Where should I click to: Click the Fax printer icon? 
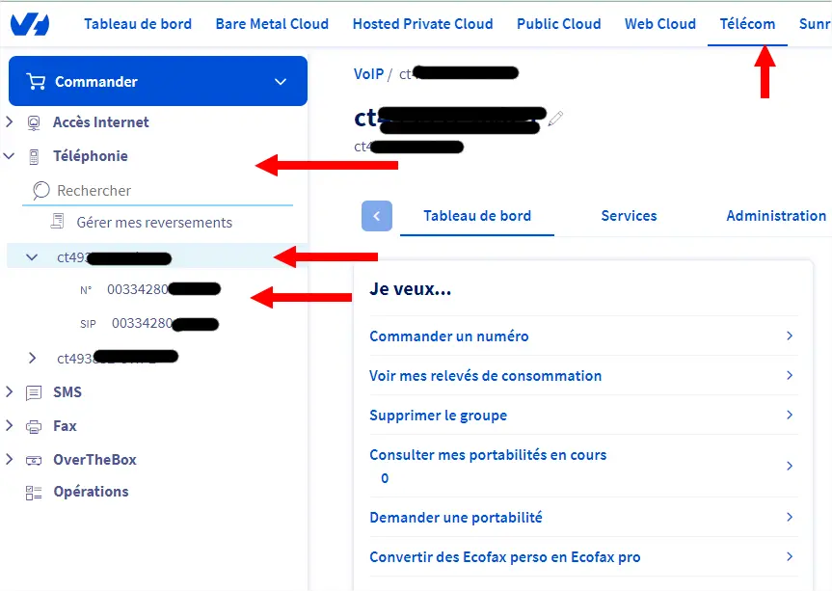tap(34, 426)
